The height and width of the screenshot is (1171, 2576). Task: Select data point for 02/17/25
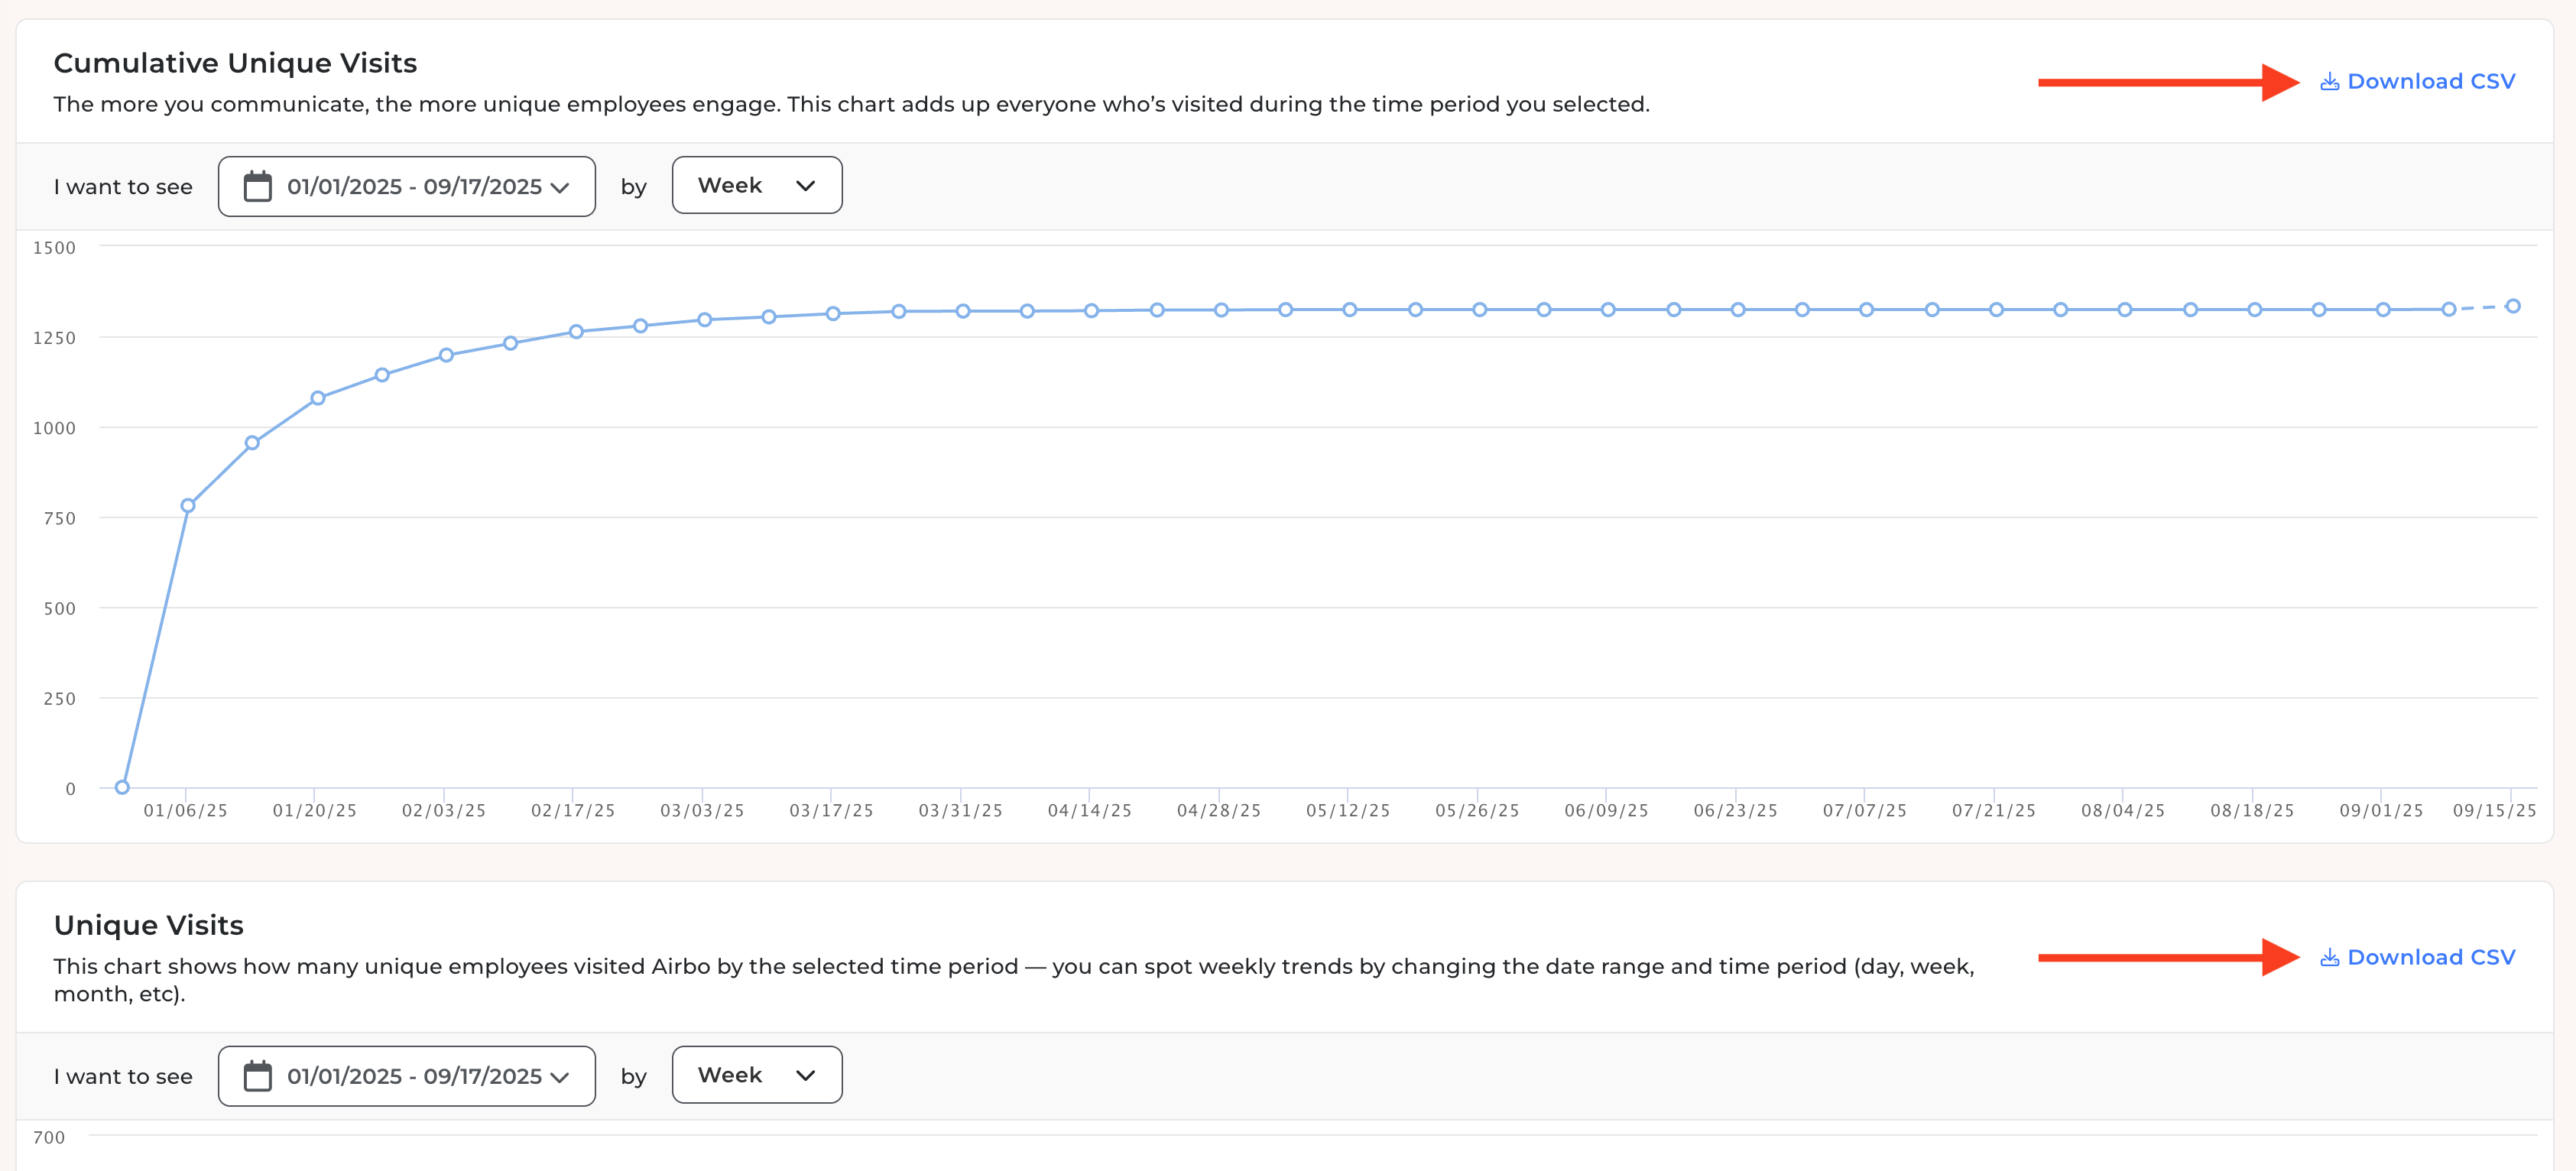576,332
